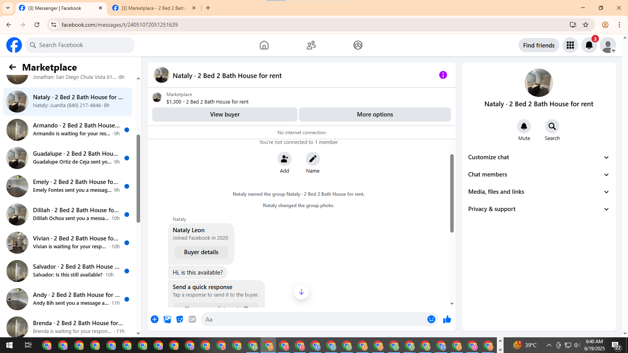Rename the chat with the Name pencil
628x353 pixels.
click(x=313, y=159)
